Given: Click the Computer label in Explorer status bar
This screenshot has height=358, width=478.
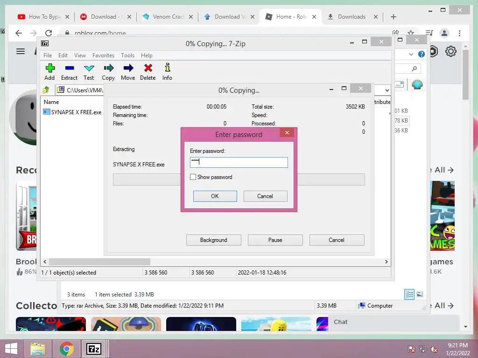Looking at the screenshot, I should 380,306.
